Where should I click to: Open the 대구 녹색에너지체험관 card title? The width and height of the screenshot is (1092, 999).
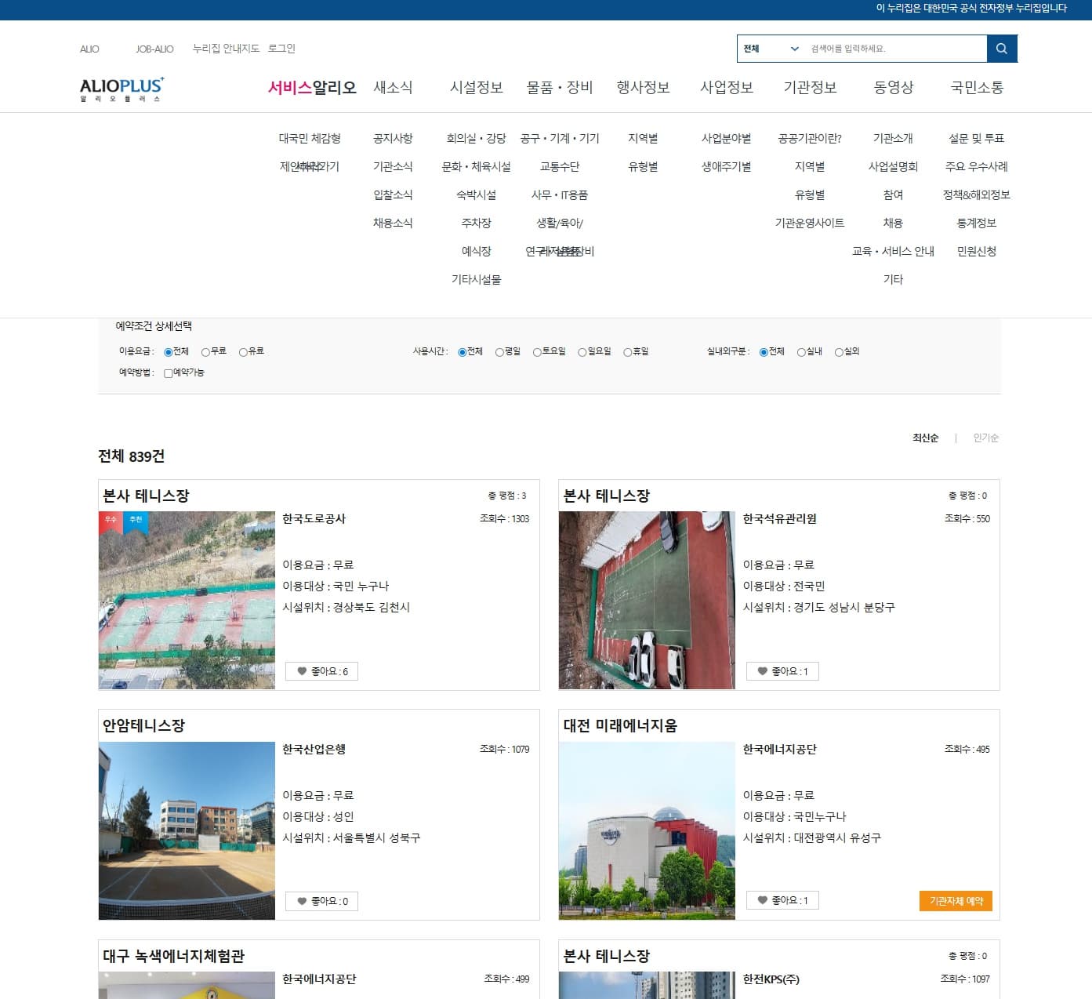tap(173, 956)
